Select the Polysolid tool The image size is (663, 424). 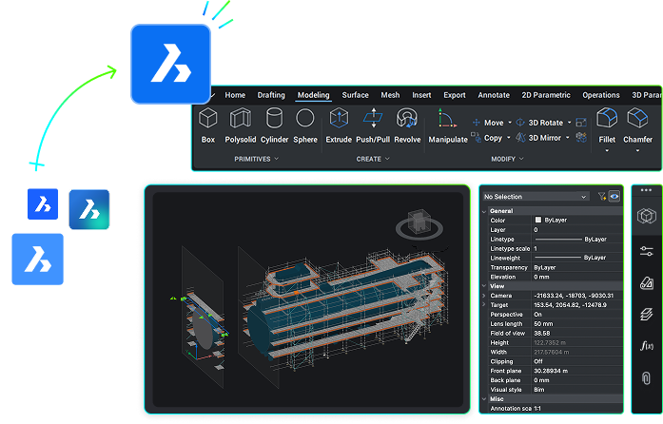pyautogui.click(x=240, y=125)
